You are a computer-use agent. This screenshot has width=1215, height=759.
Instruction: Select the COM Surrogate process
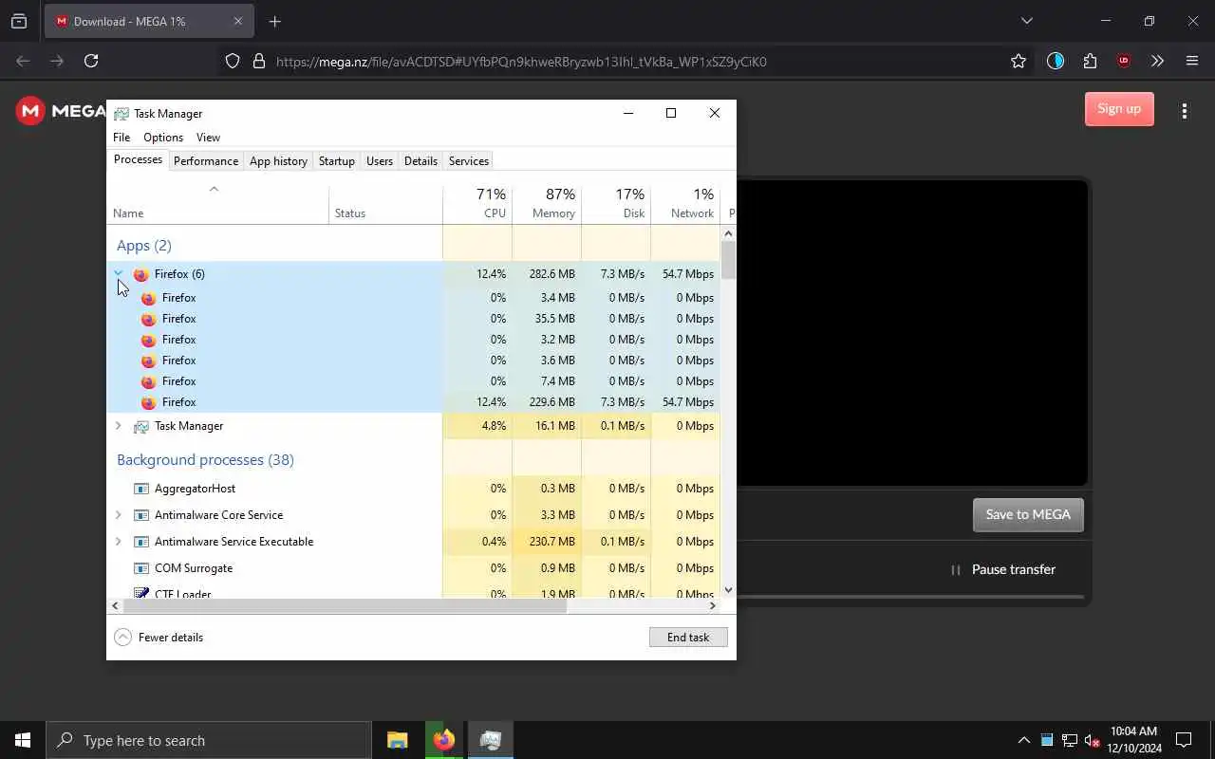tap(414, 568)
